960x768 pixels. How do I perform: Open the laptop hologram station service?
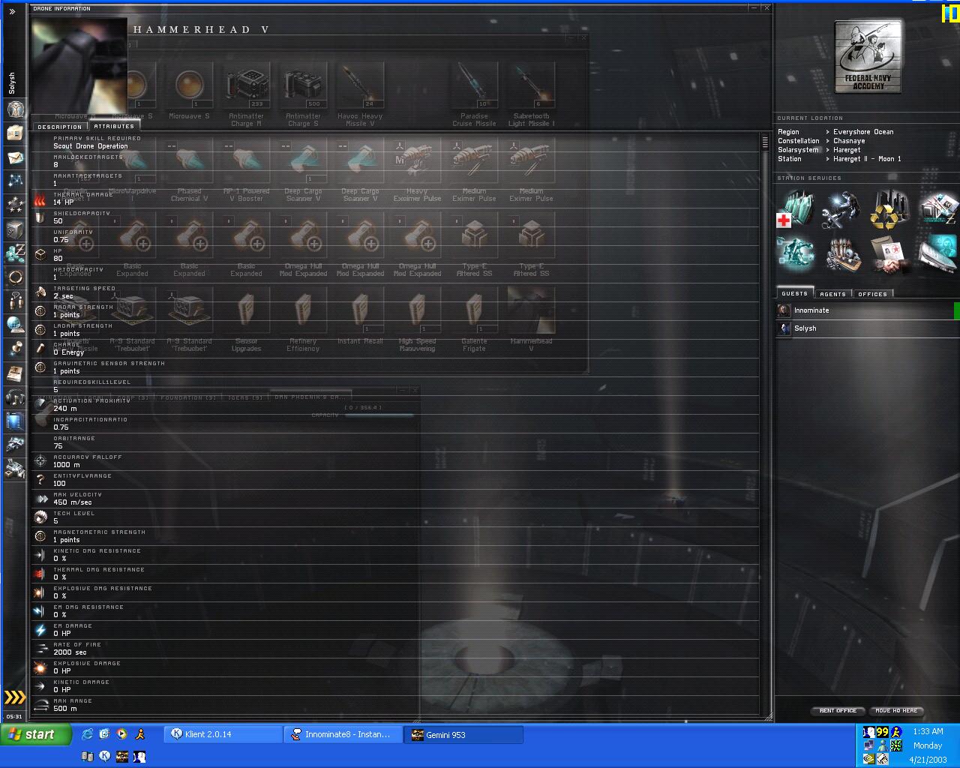(x=937, y=253)
